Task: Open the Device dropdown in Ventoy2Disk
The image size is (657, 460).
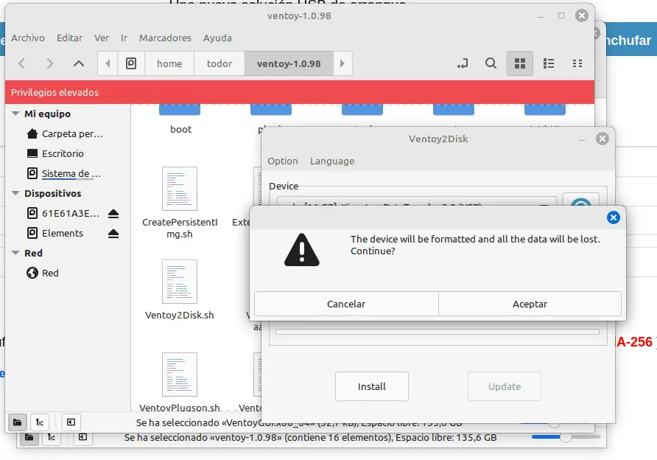Action: coord(417,201)
